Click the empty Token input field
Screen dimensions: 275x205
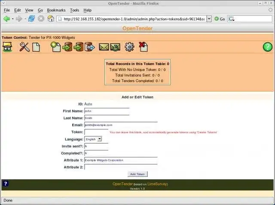(x=96, y=132)
